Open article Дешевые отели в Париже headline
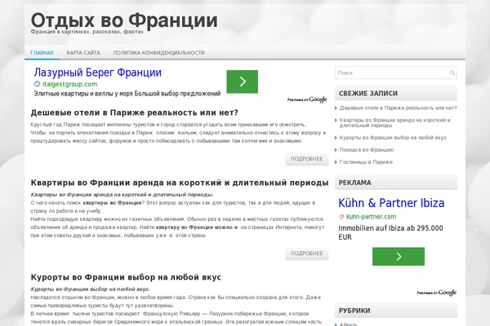This screenshot has height=326, width=490. click(x=135, y=112)
